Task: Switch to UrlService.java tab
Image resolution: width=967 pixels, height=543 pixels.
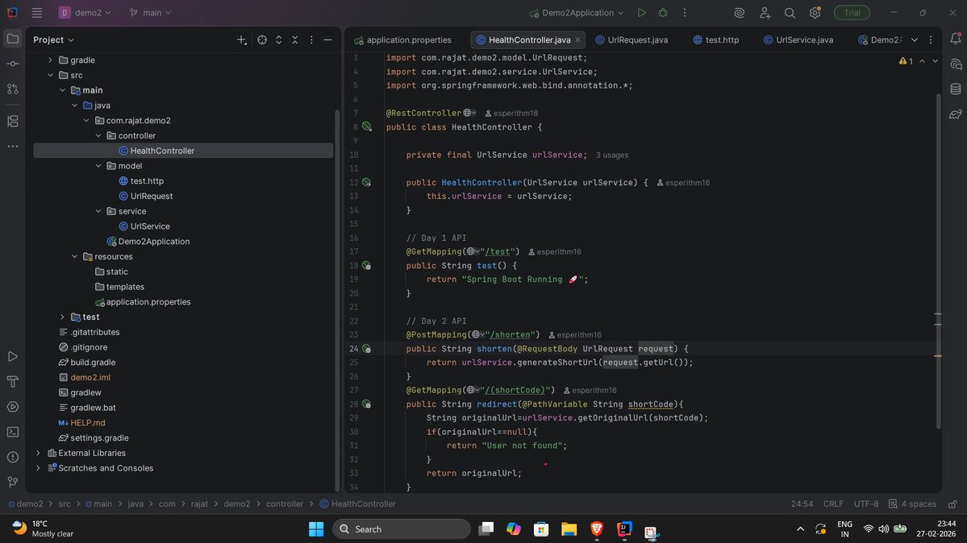Action: point(798,39)
